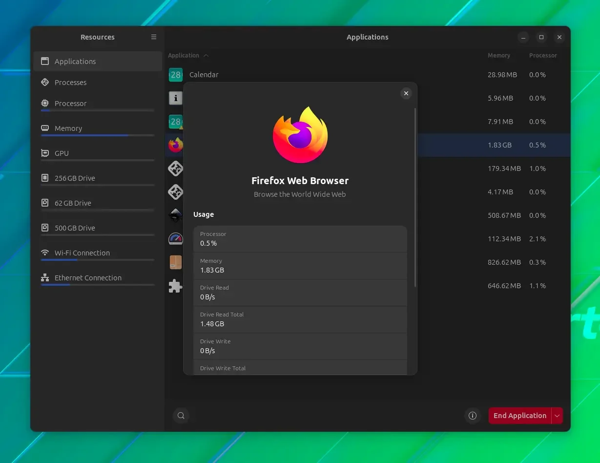Screen dimensions: 600x463
Task: Click the 826.62 MB memory value
Action: pos(504,262)
